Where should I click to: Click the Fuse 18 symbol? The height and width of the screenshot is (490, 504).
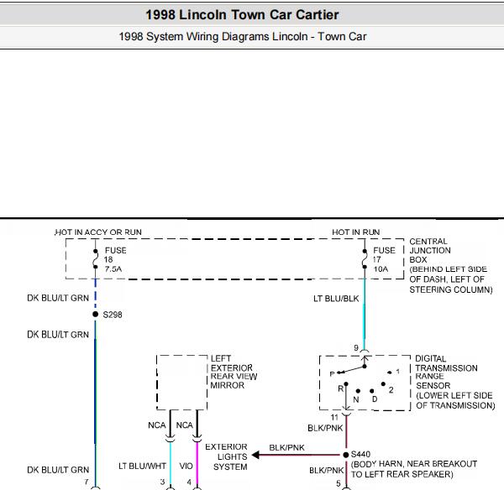(x=96, y=259)
